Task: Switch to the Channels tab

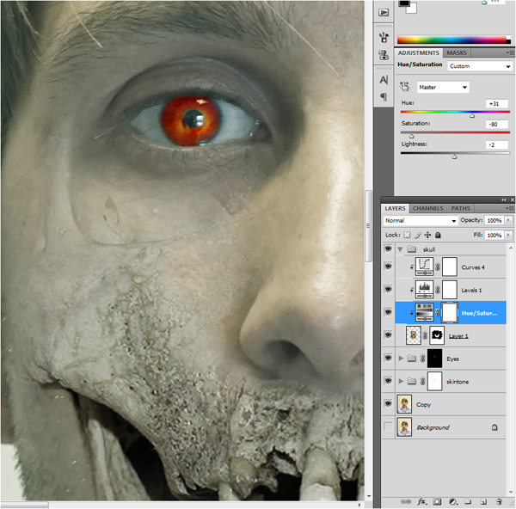Action: click(427, 208)
